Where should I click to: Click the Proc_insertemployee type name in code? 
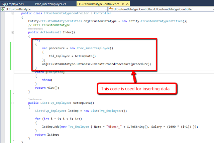(93, 48)
